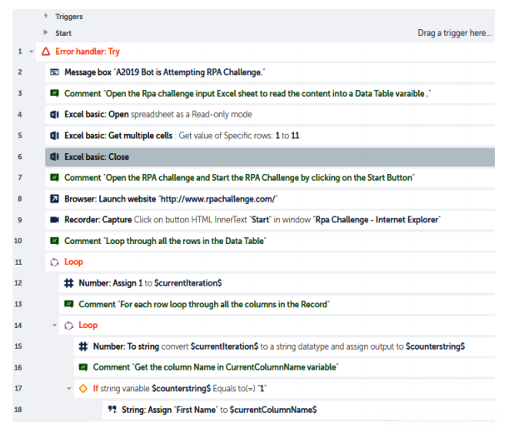
Task: Click the 'Drag a trigger here' drop zone
Action: point(454,33)
